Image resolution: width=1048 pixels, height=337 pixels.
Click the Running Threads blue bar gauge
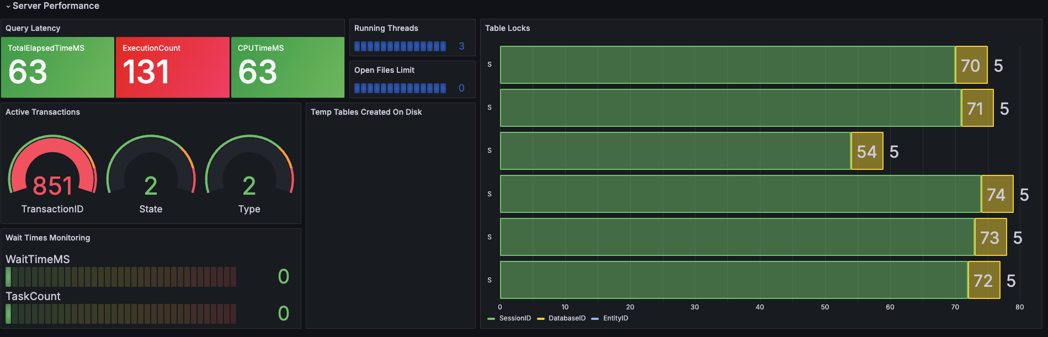tap(400, 46)
